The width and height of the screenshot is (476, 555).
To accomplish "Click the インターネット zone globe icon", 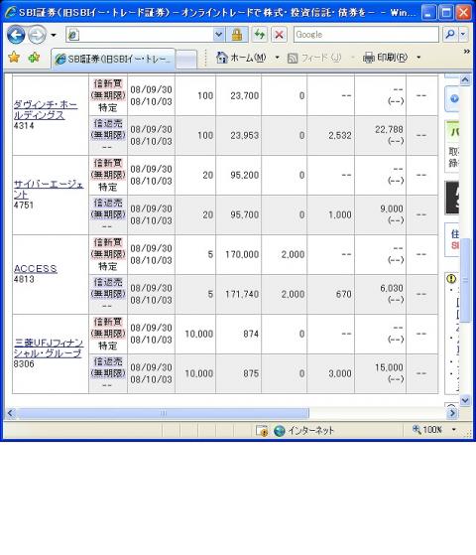I will (279, 431).
